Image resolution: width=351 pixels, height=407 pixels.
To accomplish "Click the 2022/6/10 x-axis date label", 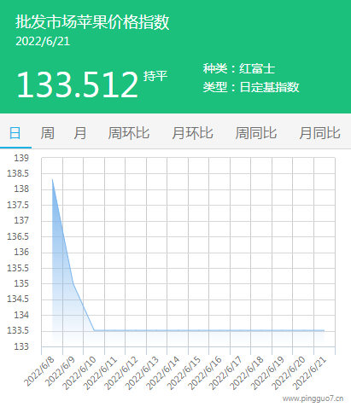I will [79, 374].
